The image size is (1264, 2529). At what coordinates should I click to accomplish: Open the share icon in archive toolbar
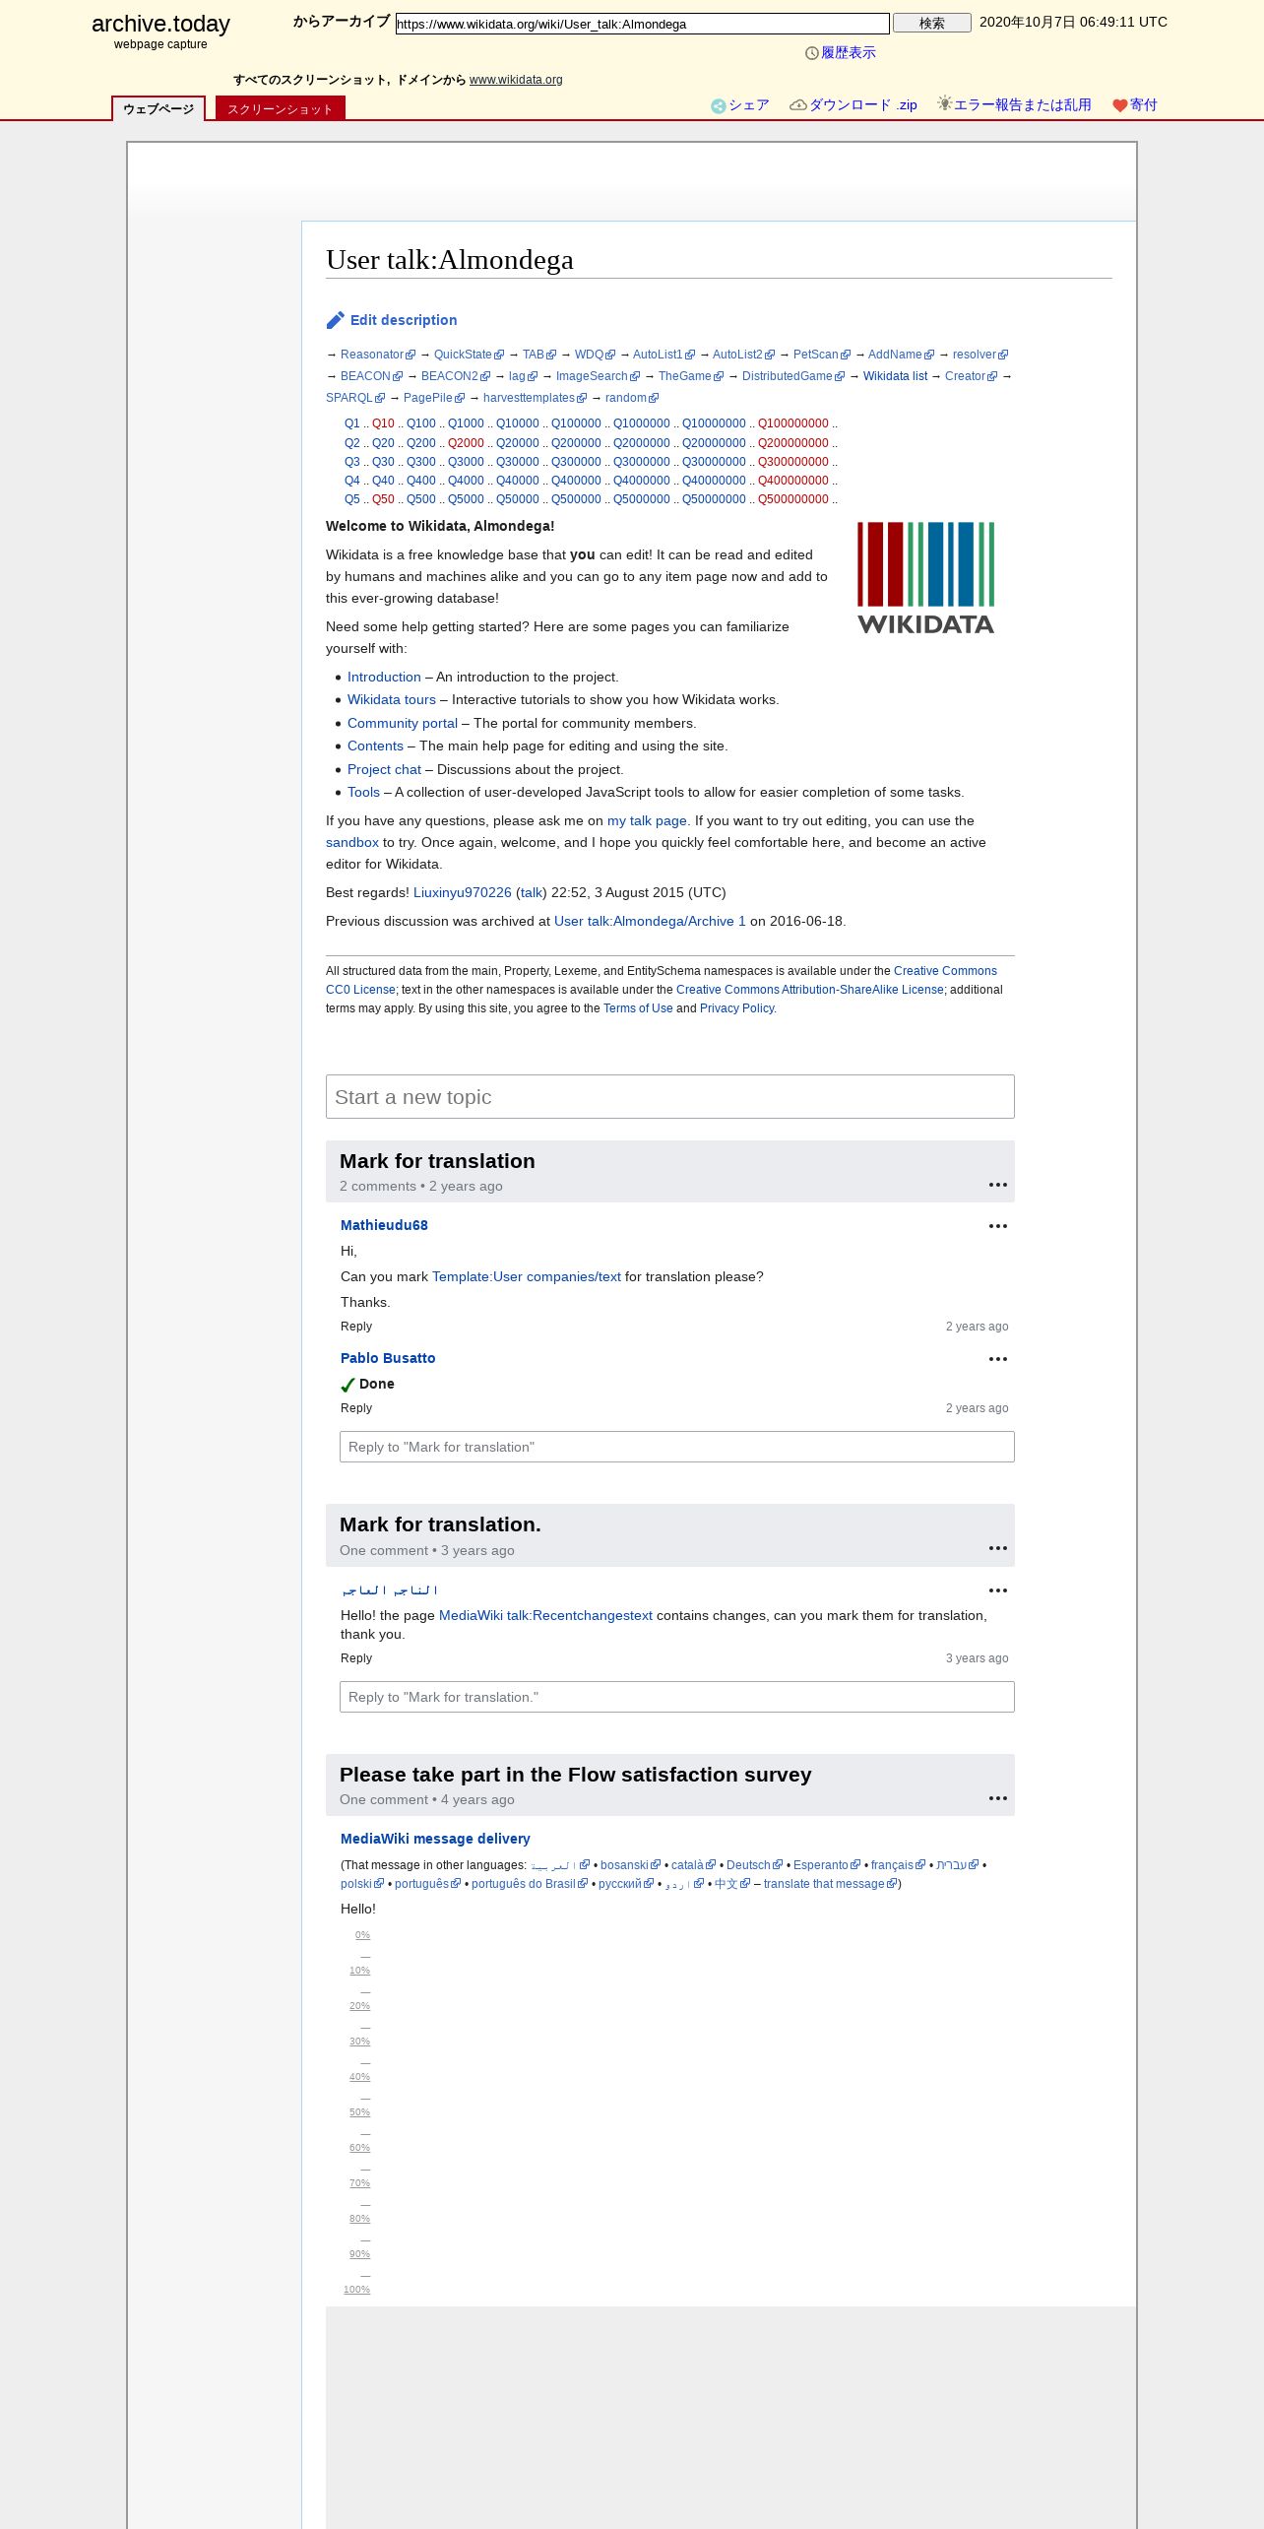(x=718, y=106)
